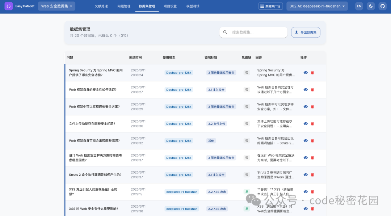The image size is (391, 216).
Task: Open the 数据集广场 button
Action: click(x=270, y=6)
